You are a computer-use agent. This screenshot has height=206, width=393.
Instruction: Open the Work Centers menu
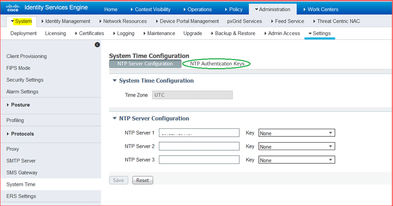[321, 9]
